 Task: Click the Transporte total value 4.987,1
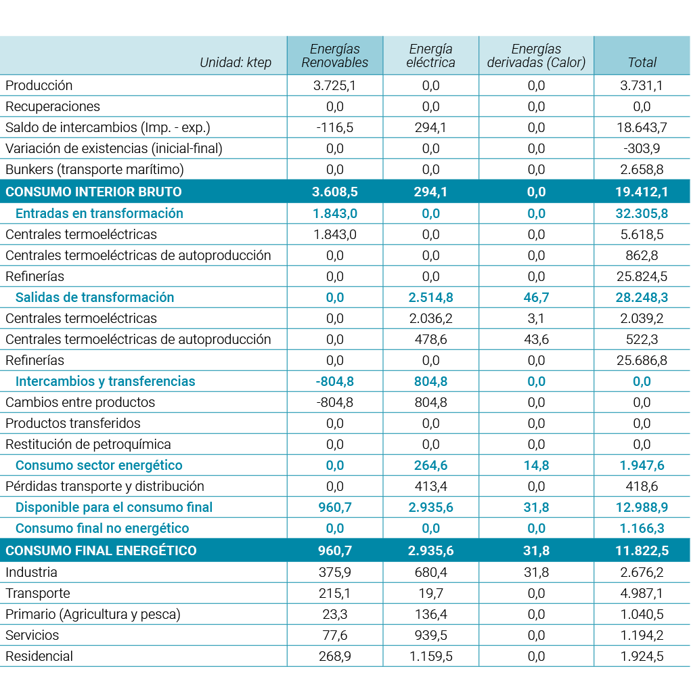pos(642,593)
